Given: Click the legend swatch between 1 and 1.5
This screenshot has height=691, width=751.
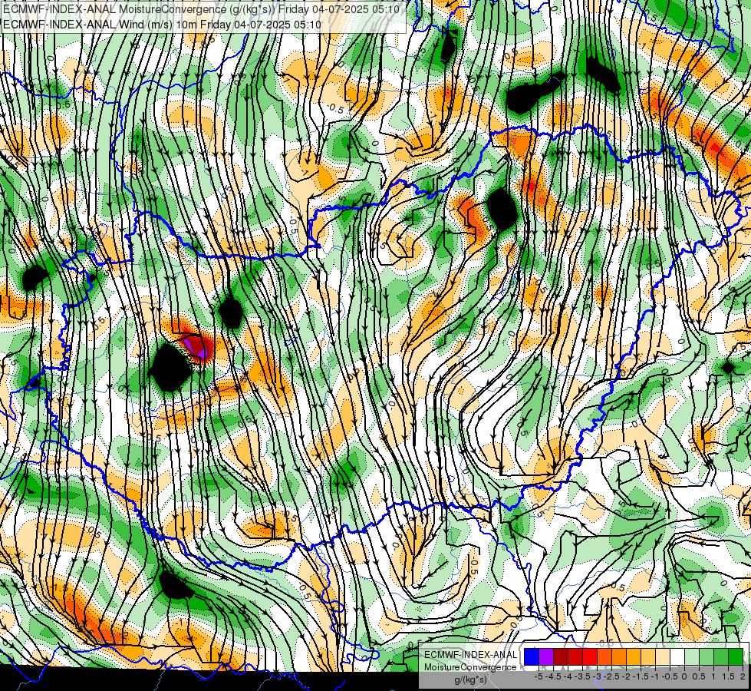Looking at the screenshot, I should 721,656.
